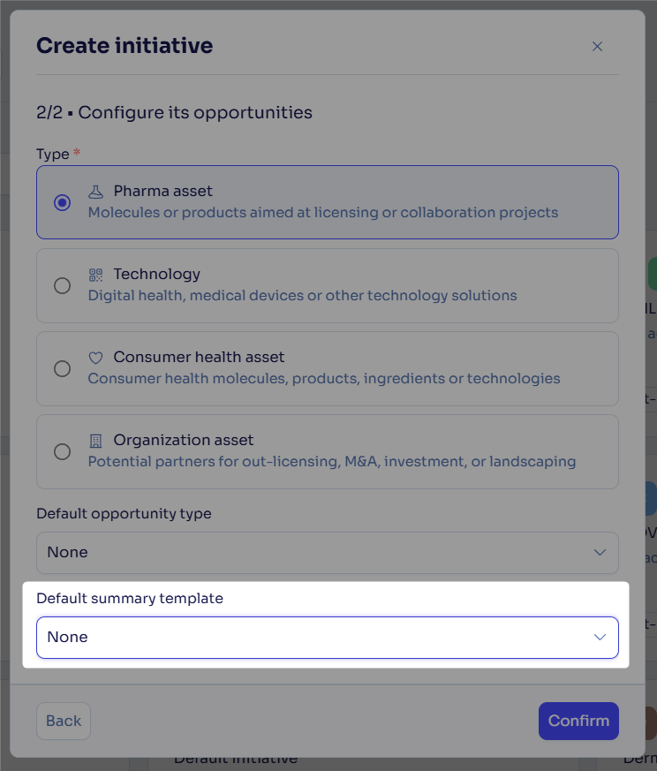Click the building icon beside Organization asset
The image size is (657, 771).
(96, 441)
